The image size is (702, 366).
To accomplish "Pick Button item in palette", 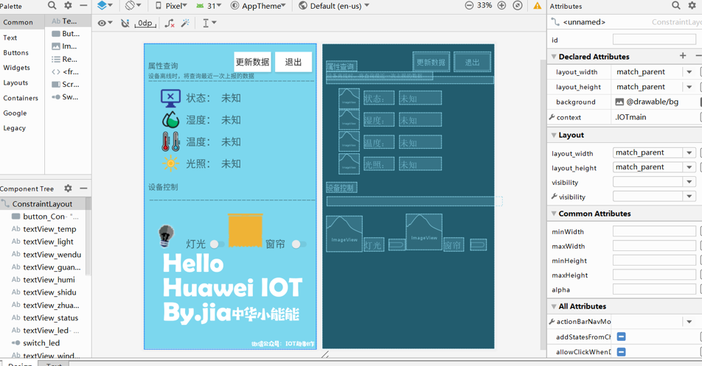I will click(x=68, y=34).
